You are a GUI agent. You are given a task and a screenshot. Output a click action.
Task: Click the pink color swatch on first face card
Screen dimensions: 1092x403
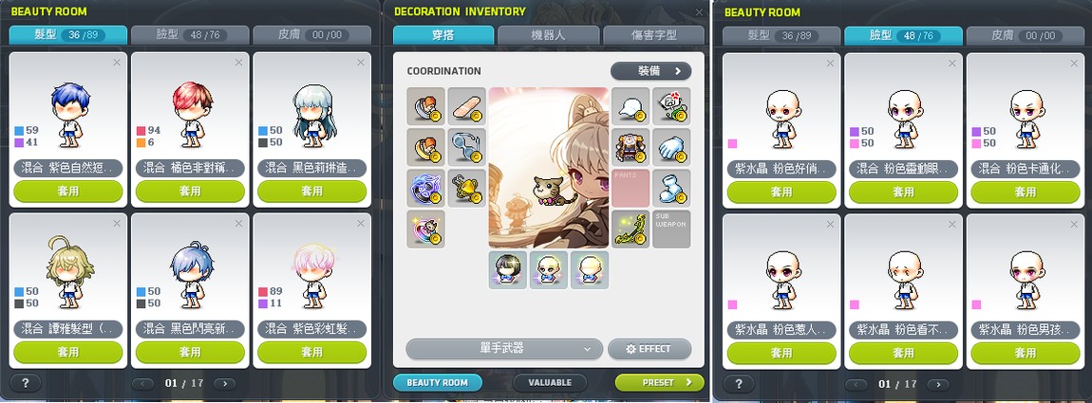click(733, 144)
